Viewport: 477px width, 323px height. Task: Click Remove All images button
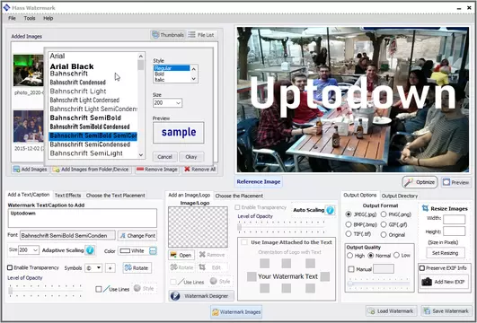[199, 170]
